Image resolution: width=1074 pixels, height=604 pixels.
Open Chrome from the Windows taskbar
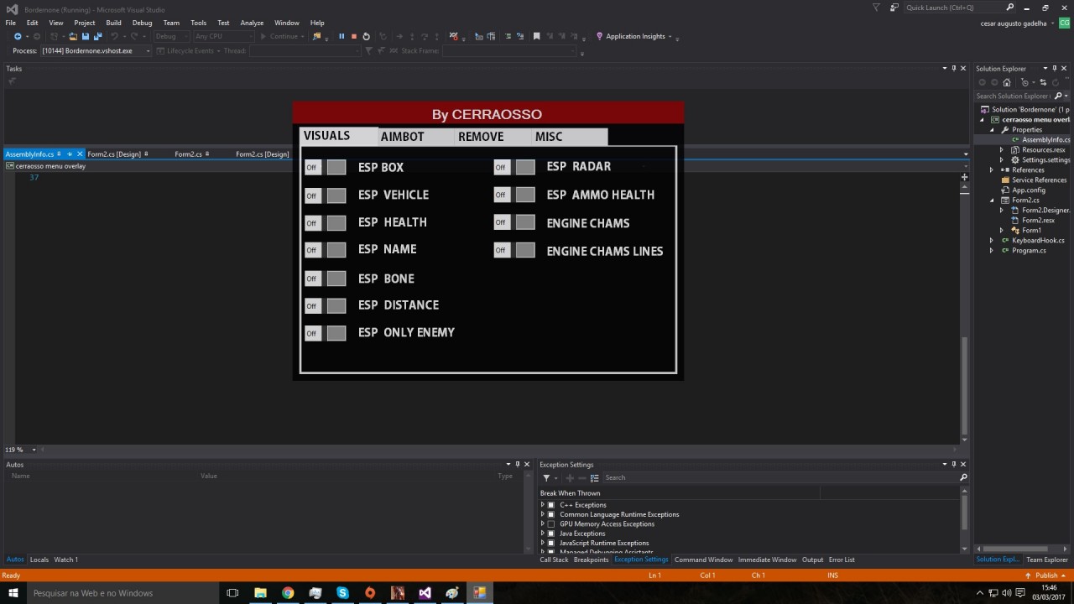pyautogui.click(x=288, y=593)
